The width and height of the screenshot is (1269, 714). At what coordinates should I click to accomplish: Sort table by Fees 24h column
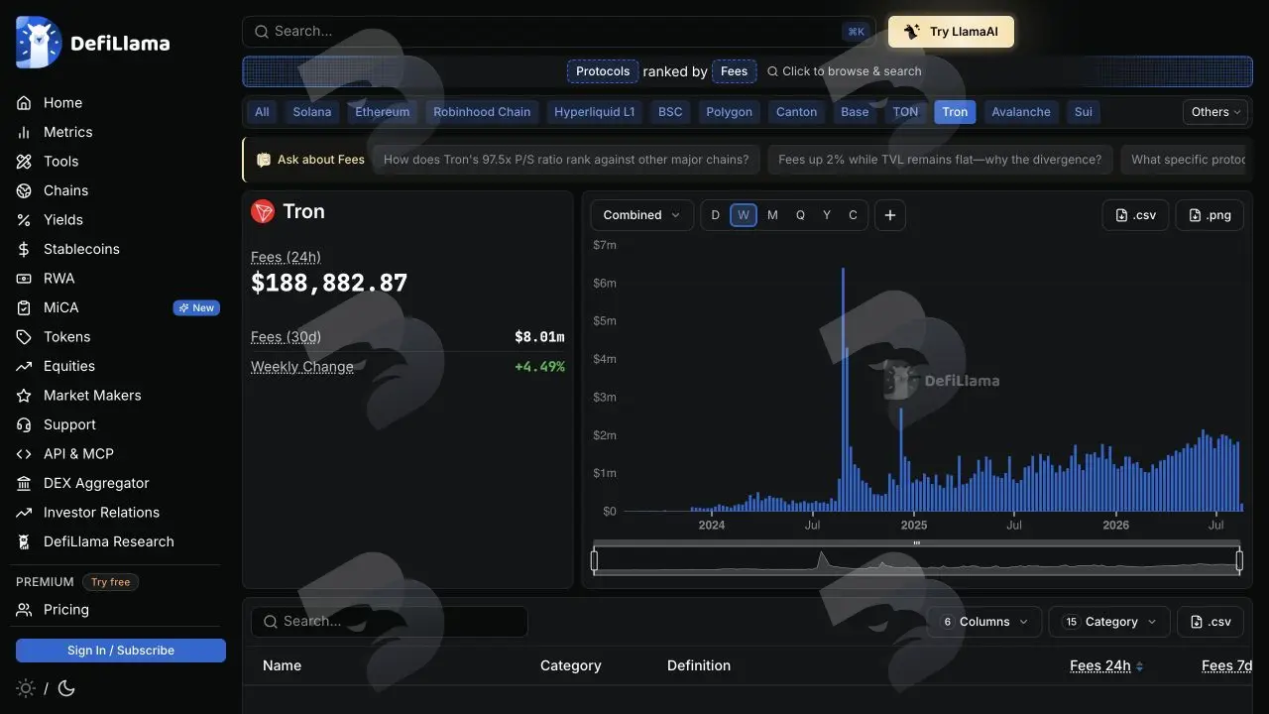pyautogui.click(x=1106, y=666)
